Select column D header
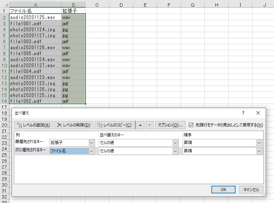This screenshot has height=203, width=274. click(x=121, y=5)
